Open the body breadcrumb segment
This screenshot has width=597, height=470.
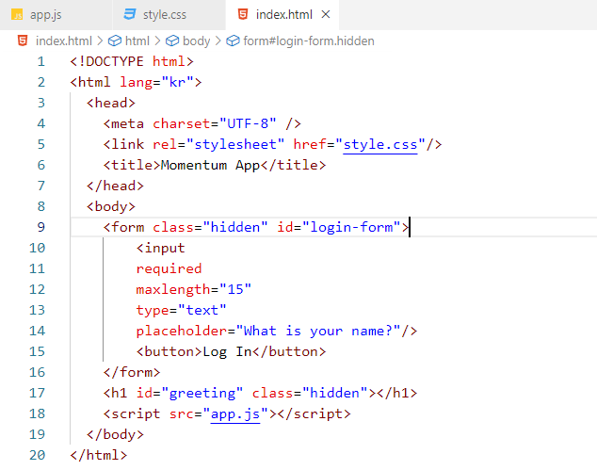(196, 41)
